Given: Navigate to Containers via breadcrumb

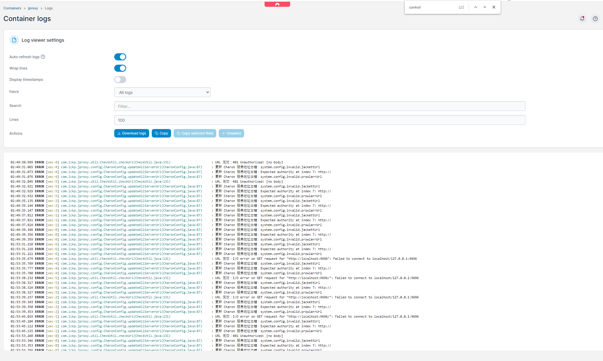Looking at the screenshot, I should click(x=12, y=8).
